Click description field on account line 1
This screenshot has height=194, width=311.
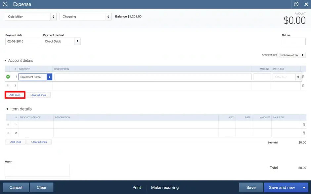tap(153, 77)
